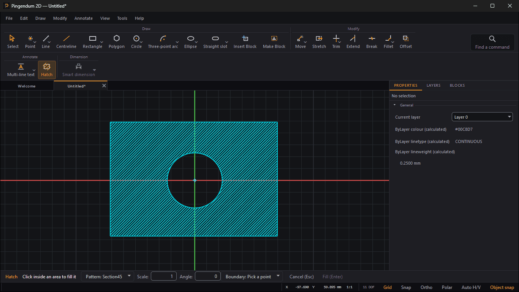Select the Break tool

point(372,42)
